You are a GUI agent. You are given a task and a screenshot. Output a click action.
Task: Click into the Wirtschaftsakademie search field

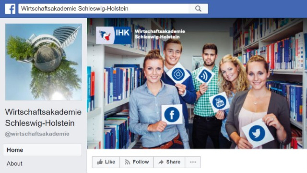(x=104, y=9)
